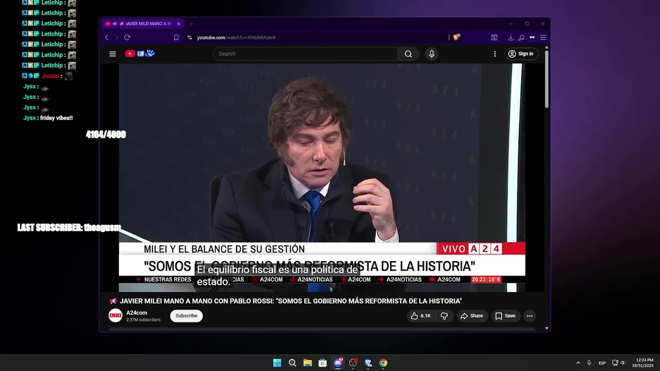Share the video using Share button

point(471,316)
